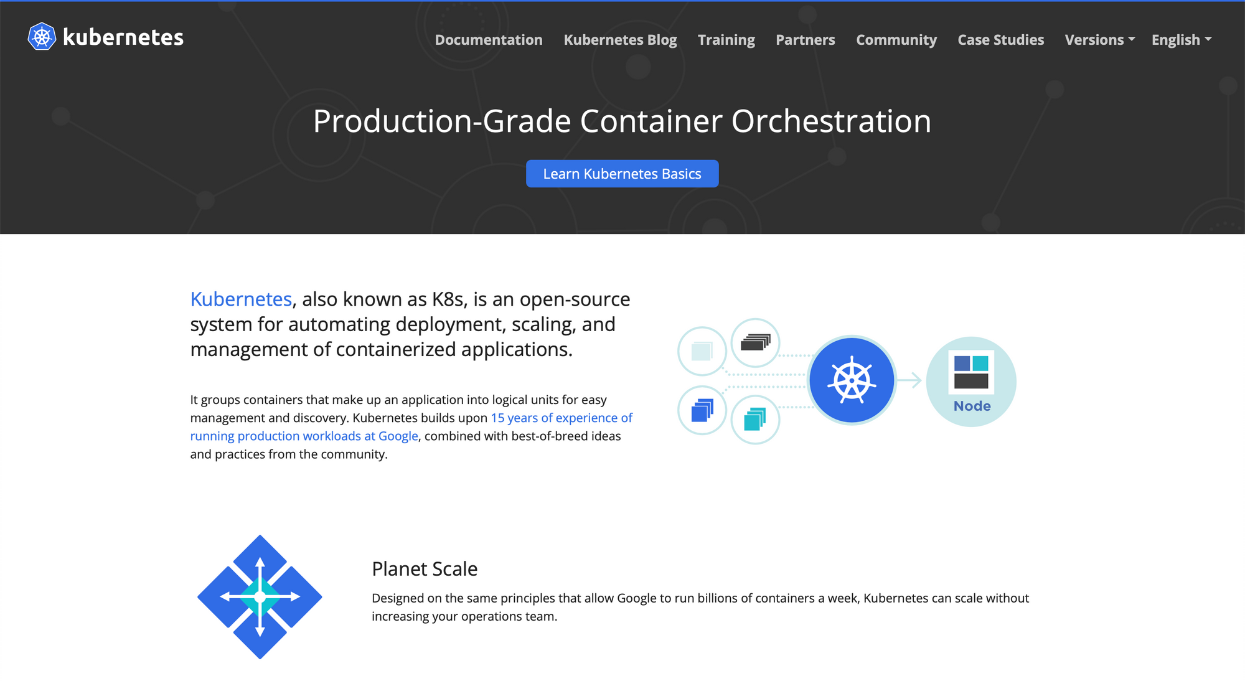Image resolution: width=1245 pixels, height=681 pixels.
Task: Click the kubernetes wordmark in header
Action: click(123, 37)
